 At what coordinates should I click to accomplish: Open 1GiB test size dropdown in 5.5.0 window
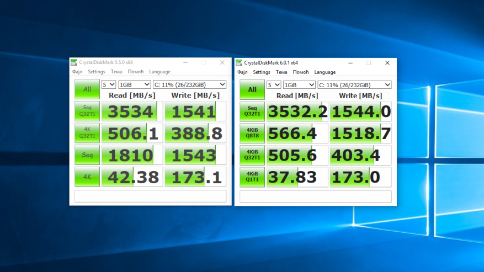pyautogui.click(x=134, y=84)
